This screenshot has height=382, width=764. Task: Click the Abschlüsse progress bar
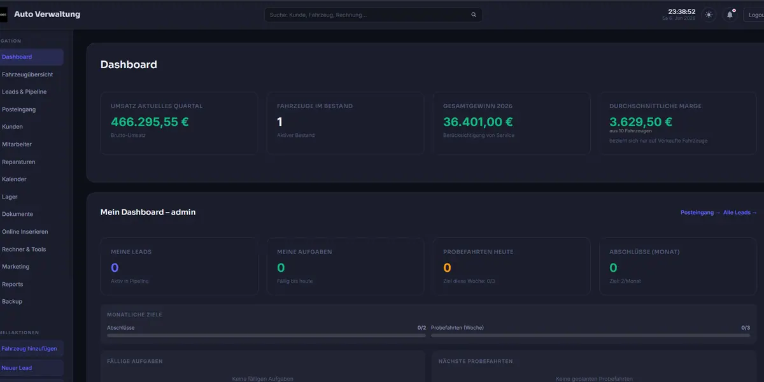tap(266, 335)
